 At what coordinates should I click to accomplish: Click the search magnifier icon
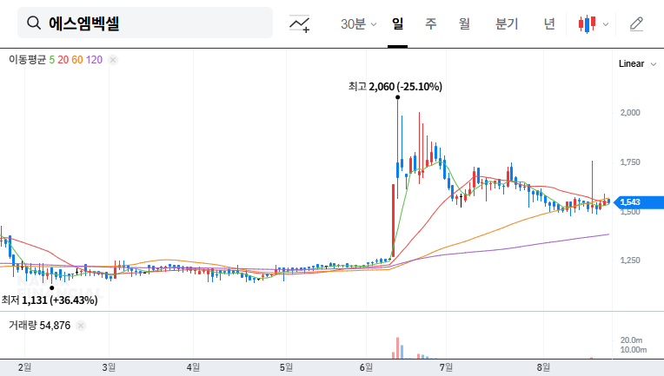pyautogui.click(x=34, y=23)
